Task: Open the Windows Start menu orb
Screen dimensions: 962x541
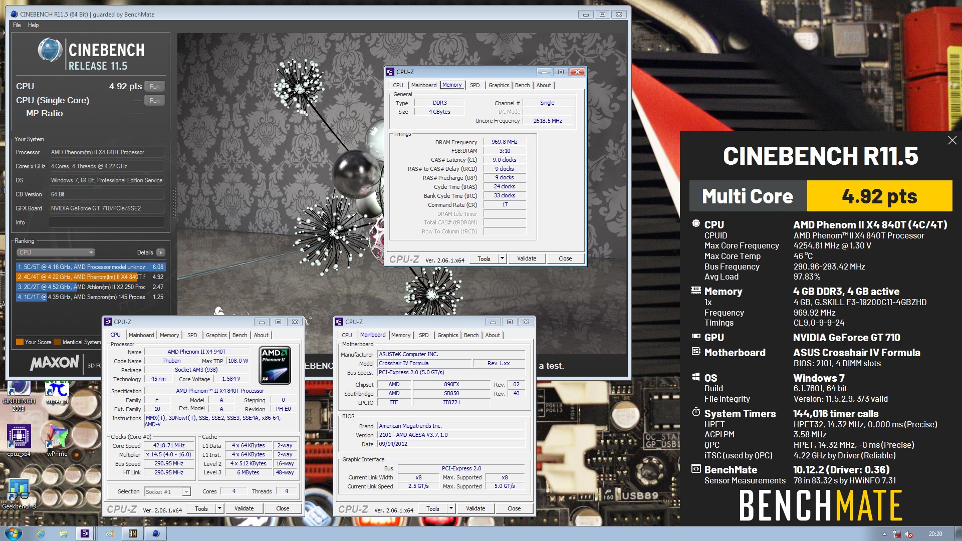Action: 13,533
